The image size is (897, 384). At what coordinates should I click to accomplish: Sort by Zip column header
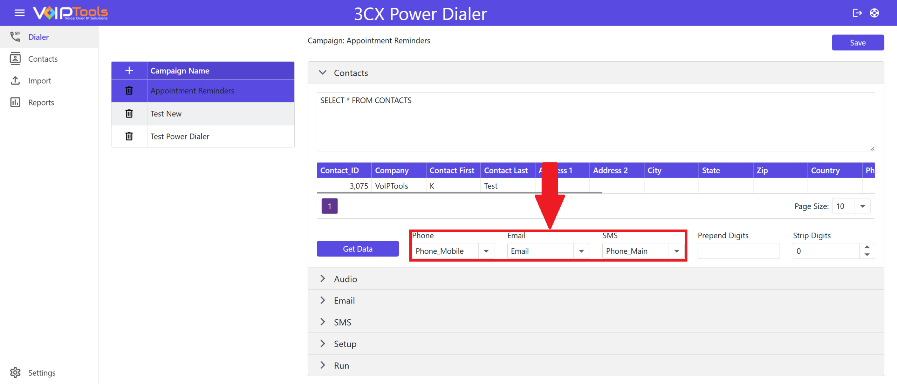coord(780,170)
